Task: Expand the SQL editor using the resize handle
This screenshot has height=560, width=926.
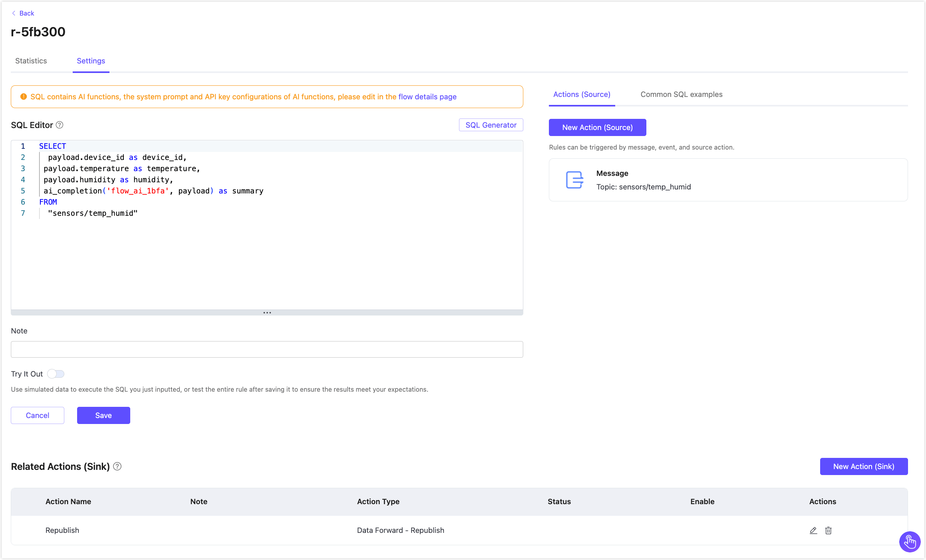Action: click(267, 313)
